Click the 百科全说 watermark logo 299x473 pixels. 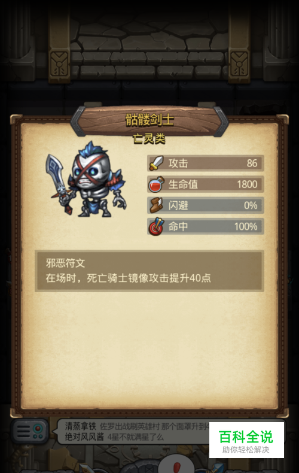coord(246,440)
